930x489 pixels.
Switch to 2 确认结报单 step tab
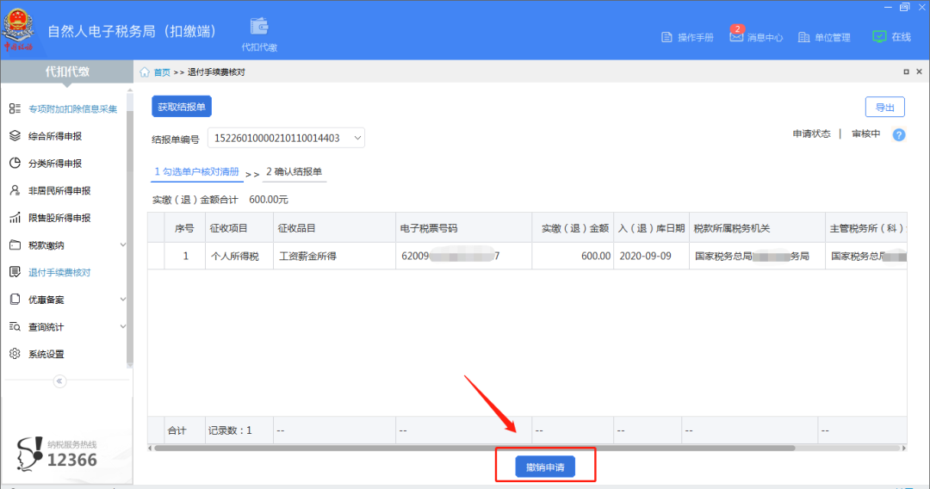[294, 172]
